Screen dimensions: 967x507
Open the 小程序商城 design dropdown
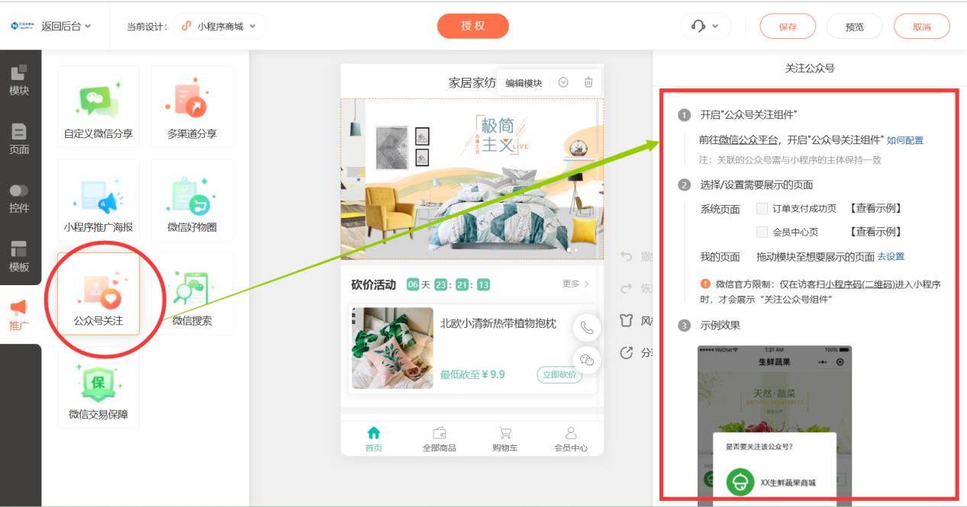pos(221,25)
